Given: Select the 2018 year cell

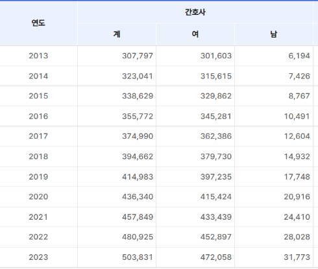Looking at the screenshot, I should 38,157.
